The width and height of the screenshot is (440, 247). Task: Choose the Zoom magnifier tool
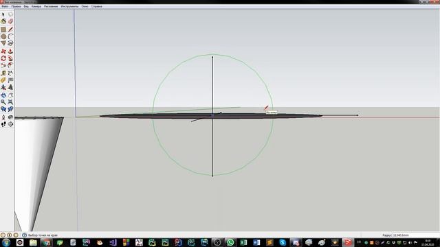[x=3, y=102]
